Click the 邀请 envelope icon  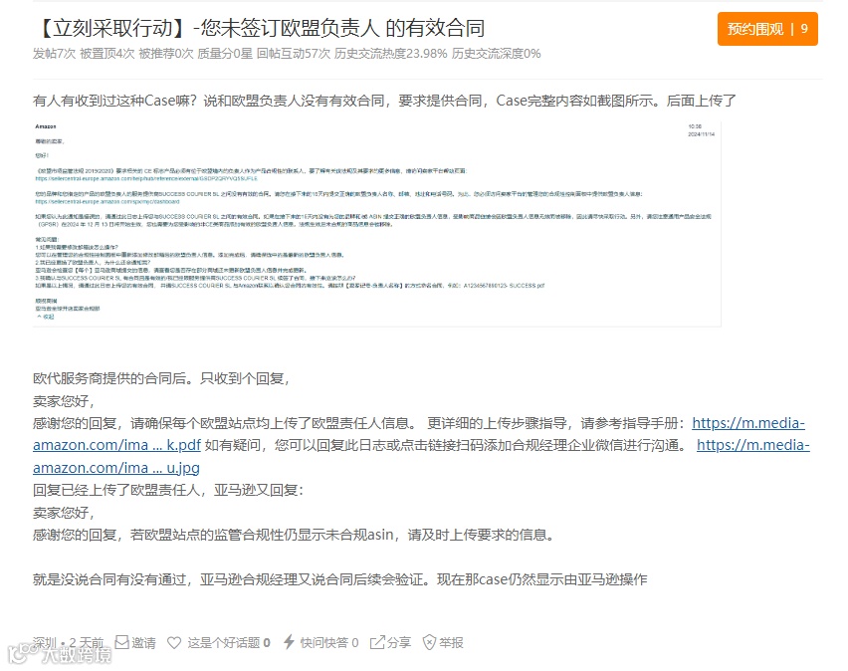coord(122,640)
